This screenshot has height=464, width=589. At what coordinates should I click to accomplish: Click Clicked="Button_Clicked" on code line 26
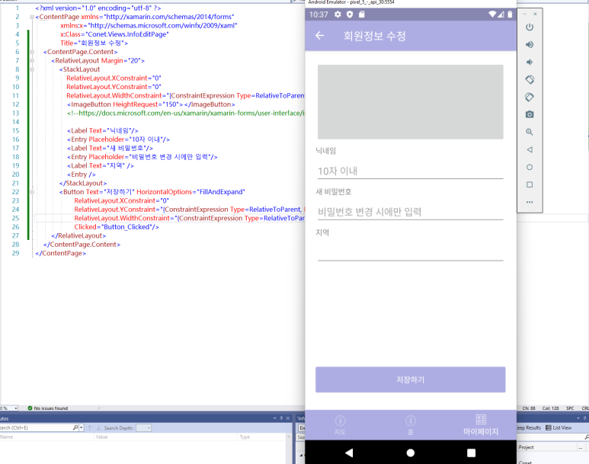pyautogui.click(x=117, y=227)
